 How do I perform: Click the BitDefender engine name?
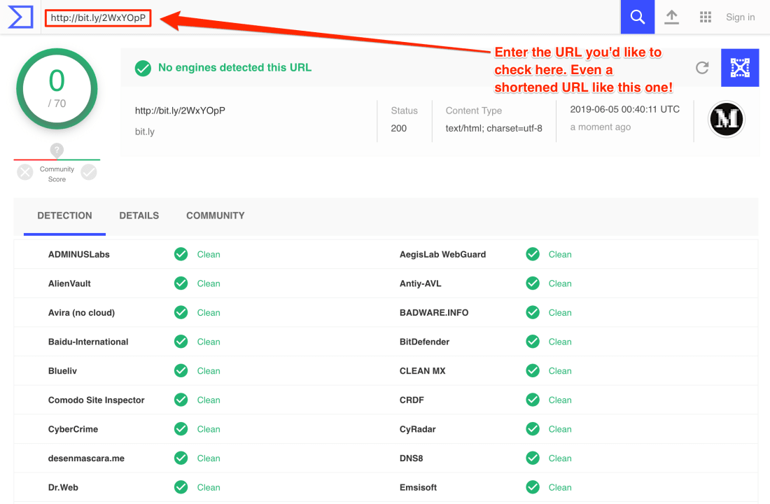(424, 342)
